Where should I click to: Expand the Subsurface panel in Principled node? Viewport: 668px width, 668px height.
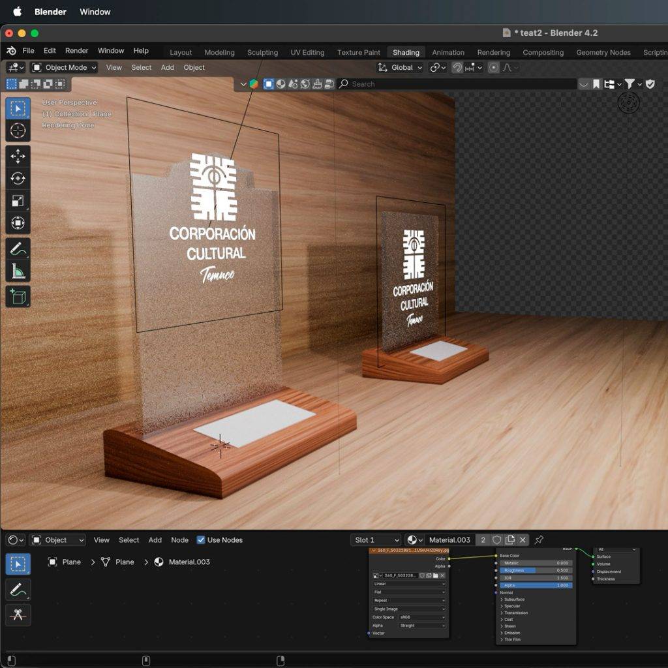click(511, 600)
